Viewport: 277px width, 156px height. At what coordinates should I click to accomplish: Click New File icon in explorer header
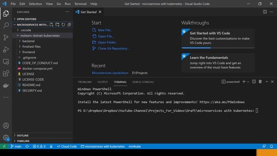pyautogui.click(x=52, y=25)
